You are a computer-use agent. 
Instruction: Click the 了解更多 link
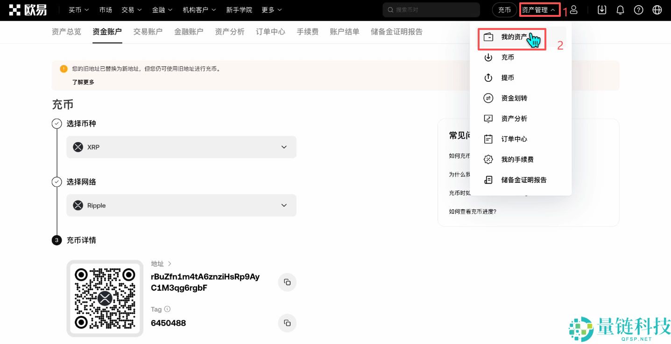pos(83,82)
